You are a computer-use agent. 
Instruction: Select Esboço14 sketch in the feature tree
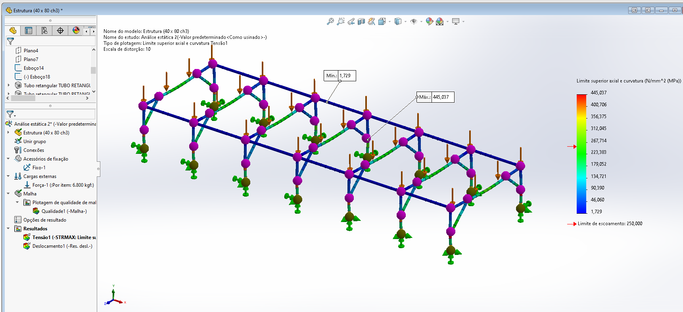point(34,68)
